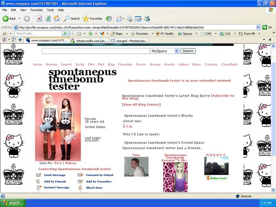This screenshot has width=276, height=207.
Task: Click inside the MySpace search text field
Action: click(x=96, y=51)
